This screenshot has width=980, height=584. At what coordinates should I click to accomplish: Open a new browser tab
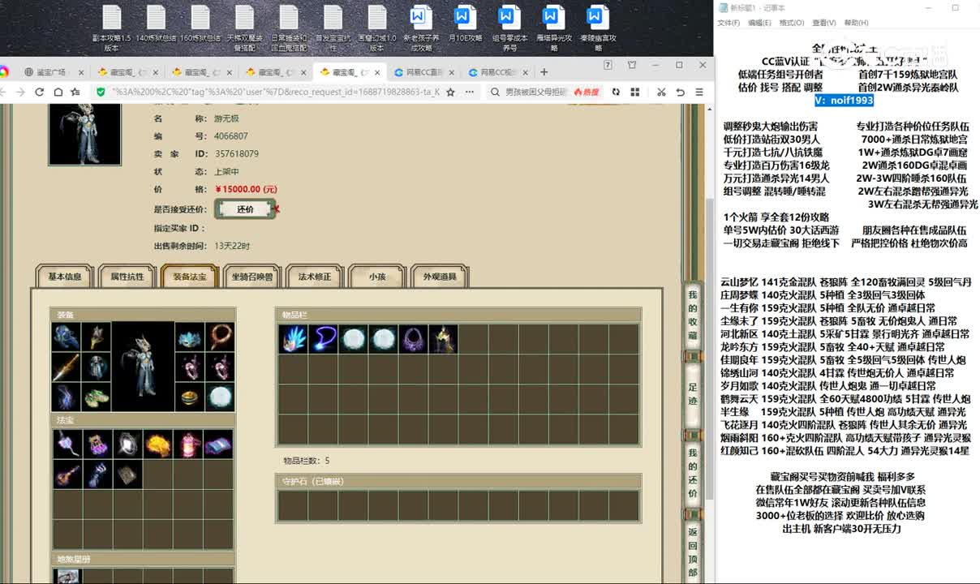(x=544, y=72)
